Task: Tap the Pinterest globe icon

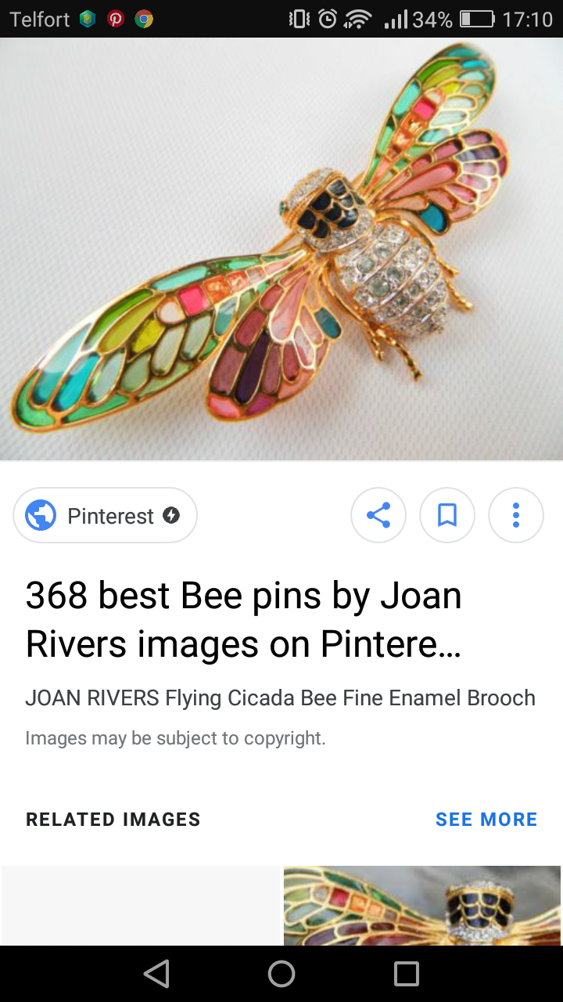Action: pos(41,515)
